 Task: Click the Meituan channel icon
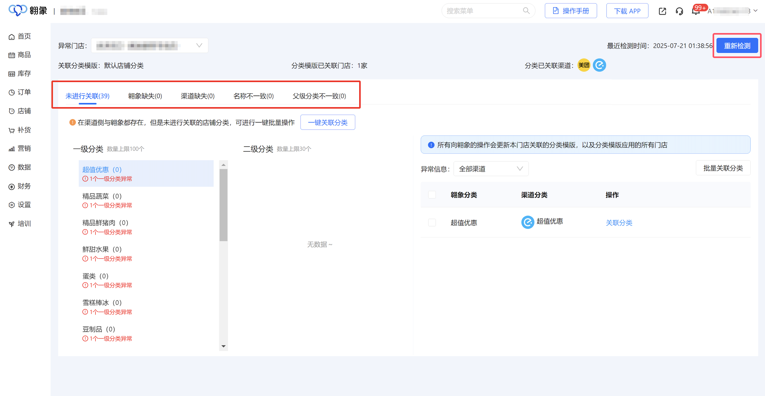pos(584,65)
